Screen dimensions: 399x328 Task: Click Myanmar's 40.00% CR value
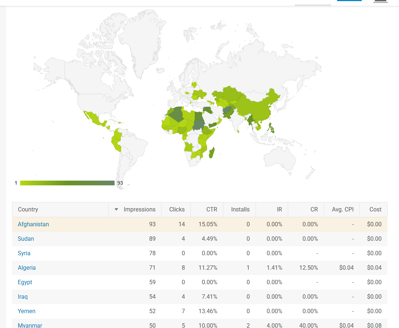pos(308,325)
